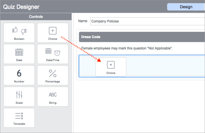
Task: Select the Scale sliders control
Action: (x=19, y=97)
